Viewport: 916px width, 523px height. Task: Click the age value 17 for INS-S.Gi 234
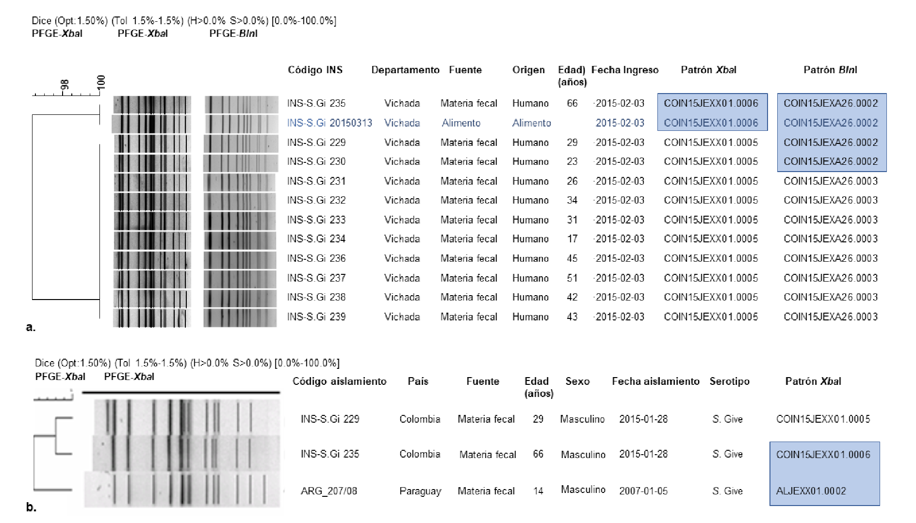pos(572,239)
